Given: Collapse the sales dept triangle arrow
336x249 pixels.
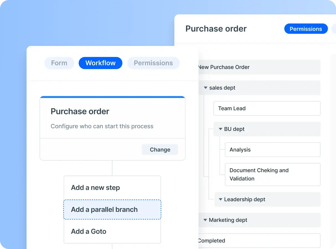Looking at the screenshot, I should point(206,88).
